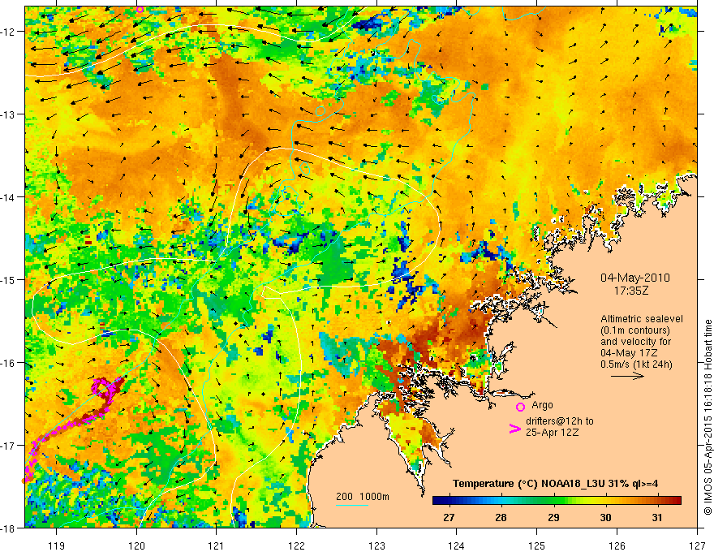Click the longitude label 119
Viewport: 714px width, 552px height.
point(57,546)
